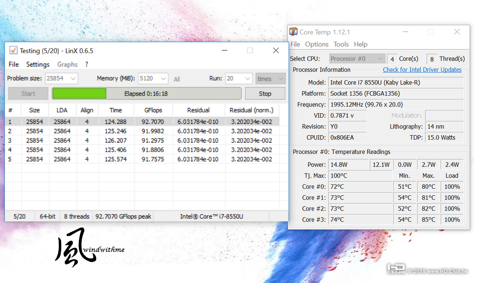The height and width of the screenshot is (283, 478).
Task: Open Core Temp Tools menu
Action: (341, 44)
